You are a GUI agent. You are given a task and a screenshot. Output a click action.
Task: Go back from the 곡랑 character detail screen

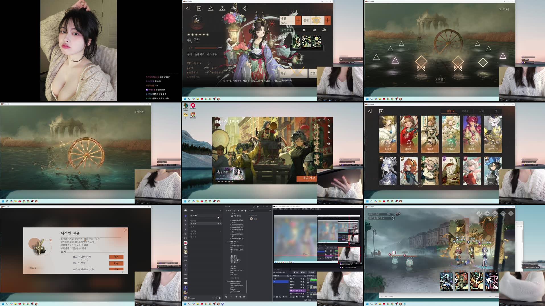coord(188,9)
